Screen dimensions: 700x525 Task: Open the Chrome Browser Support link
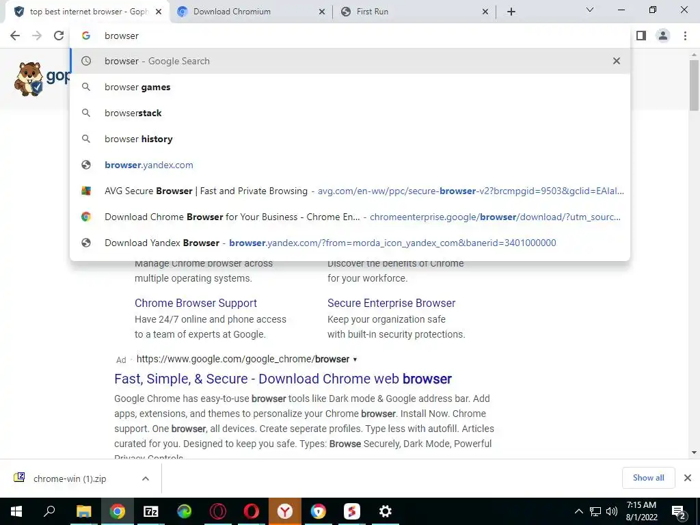[x=196, y=303]
